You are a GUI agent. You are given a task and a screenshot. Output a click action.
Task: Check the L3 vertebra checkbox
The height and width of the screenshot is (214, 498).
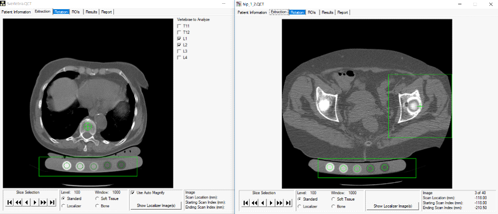(179, 51)
